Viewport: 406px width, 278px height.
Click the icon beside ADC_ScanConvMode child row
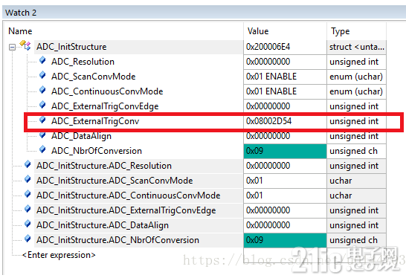pyautogui.click(x=42, y=76)
